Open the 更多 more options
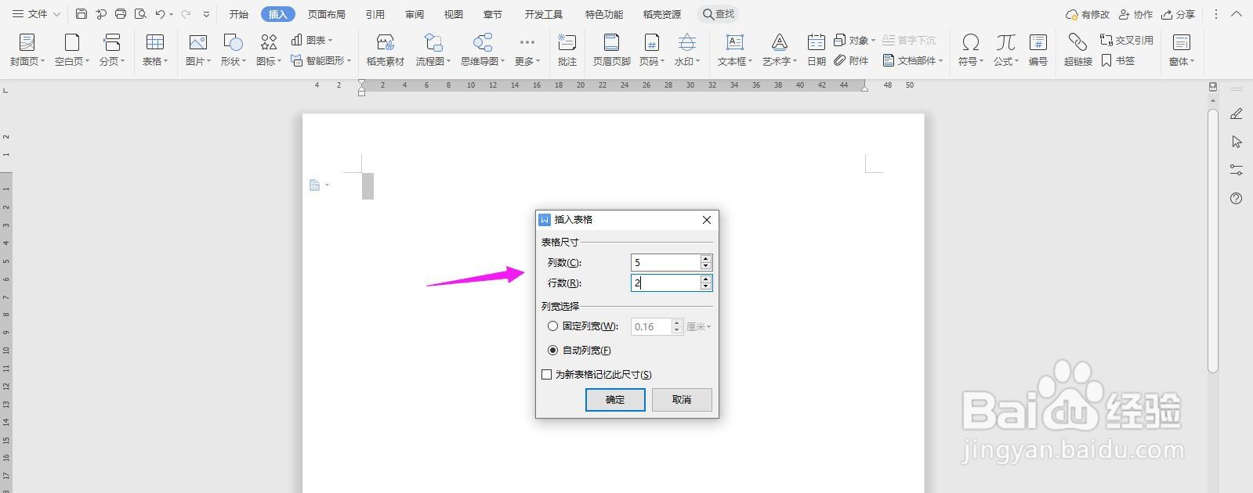 (527, 49)
